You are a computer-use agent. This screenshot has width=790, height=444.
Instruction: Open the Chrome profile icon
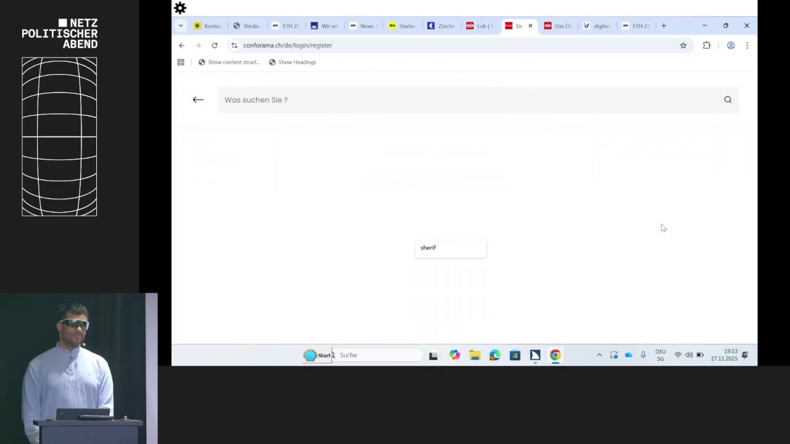click(731, 46)
